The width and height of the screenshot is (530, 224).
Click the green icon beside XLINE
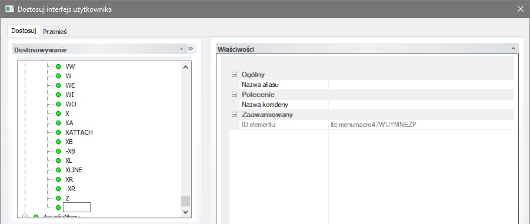tap(58, 170)
